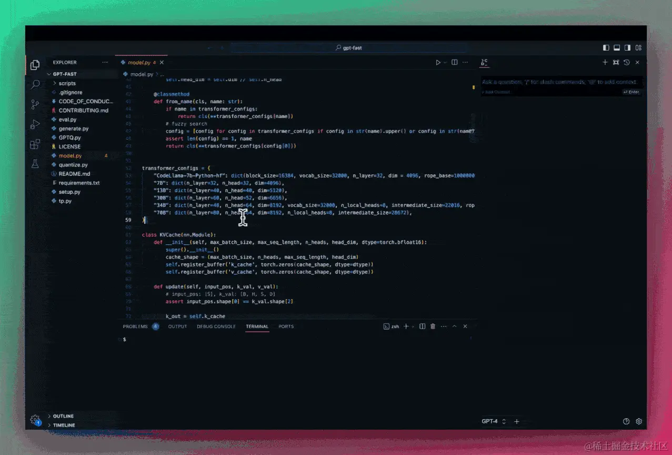Image resolution: width=672 pixels, height=455 pixels.
Task: Split the editor to the right
Action: pos(455,62)
